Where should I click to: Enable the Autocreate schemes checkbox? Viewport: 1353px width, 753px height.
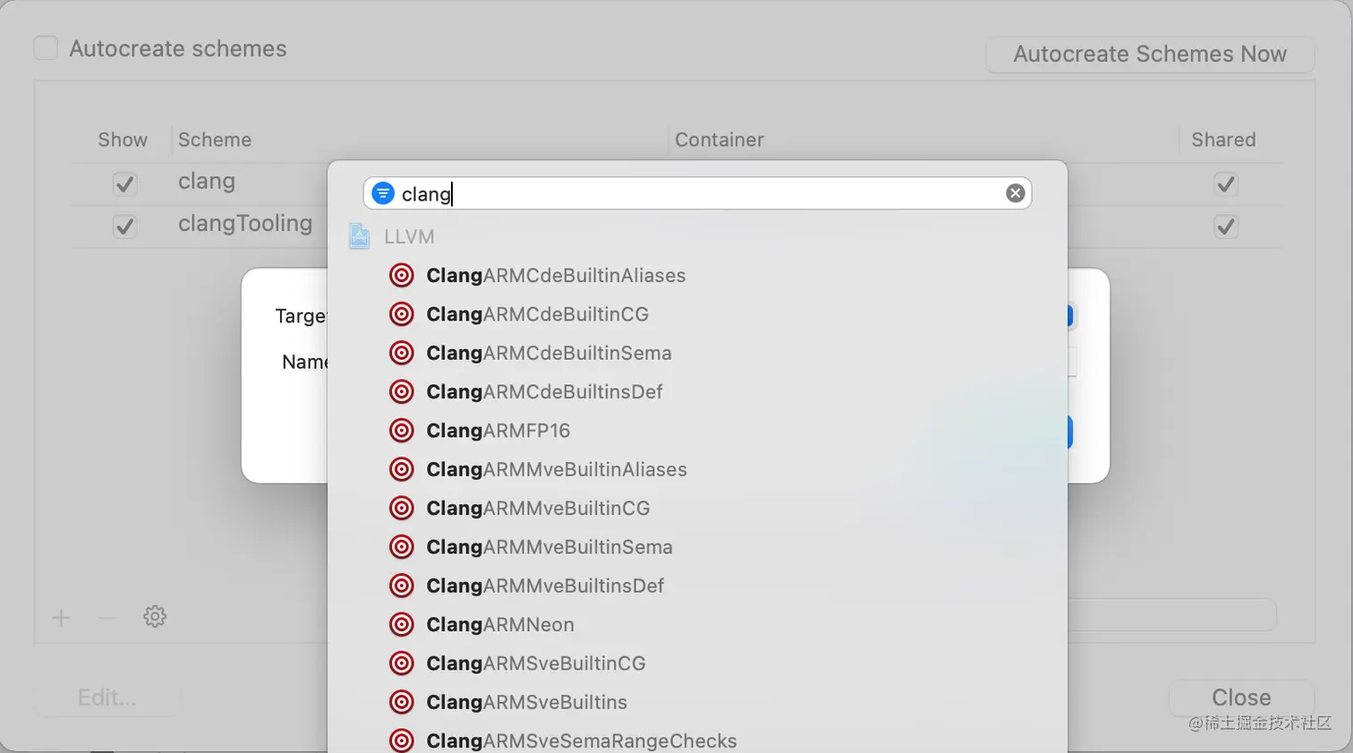coord(45,47)
